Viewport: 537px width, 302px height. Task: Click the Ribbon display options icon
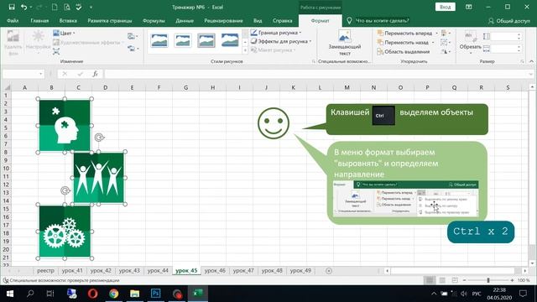pyautogui.click(x=469, y=7)
